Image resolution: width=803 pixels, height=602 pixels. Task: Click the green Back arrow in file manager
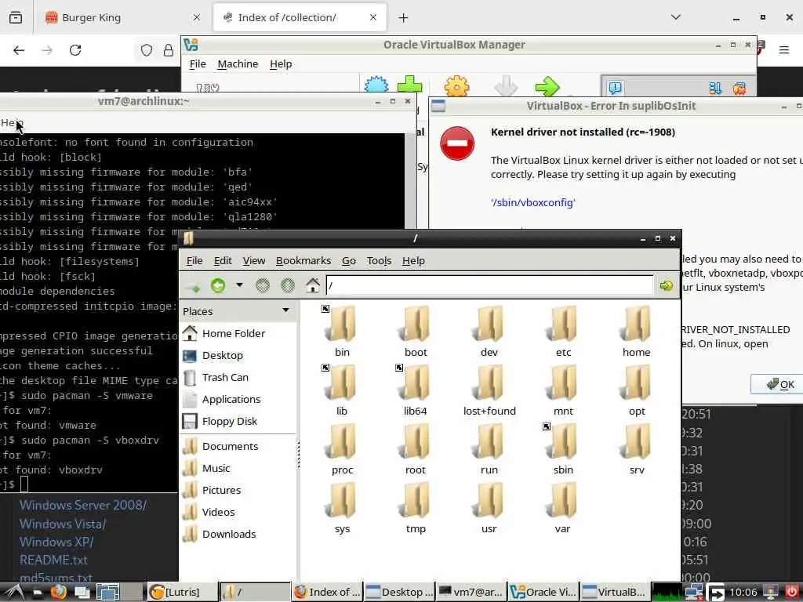(218, 285)
